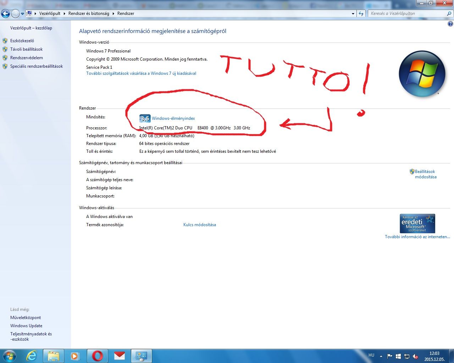Open Eszközkezelő from the sidebar
Viewport: 454px width, 363px height.
click(22, 41)
